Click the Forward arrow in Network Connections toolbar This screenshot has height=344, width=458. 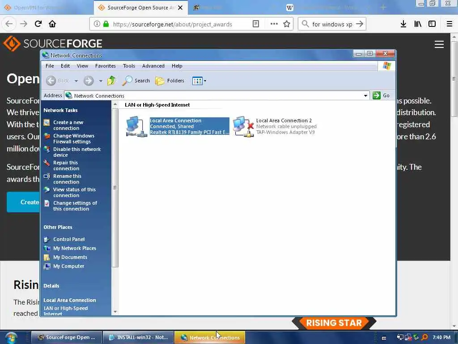[89, 81]
